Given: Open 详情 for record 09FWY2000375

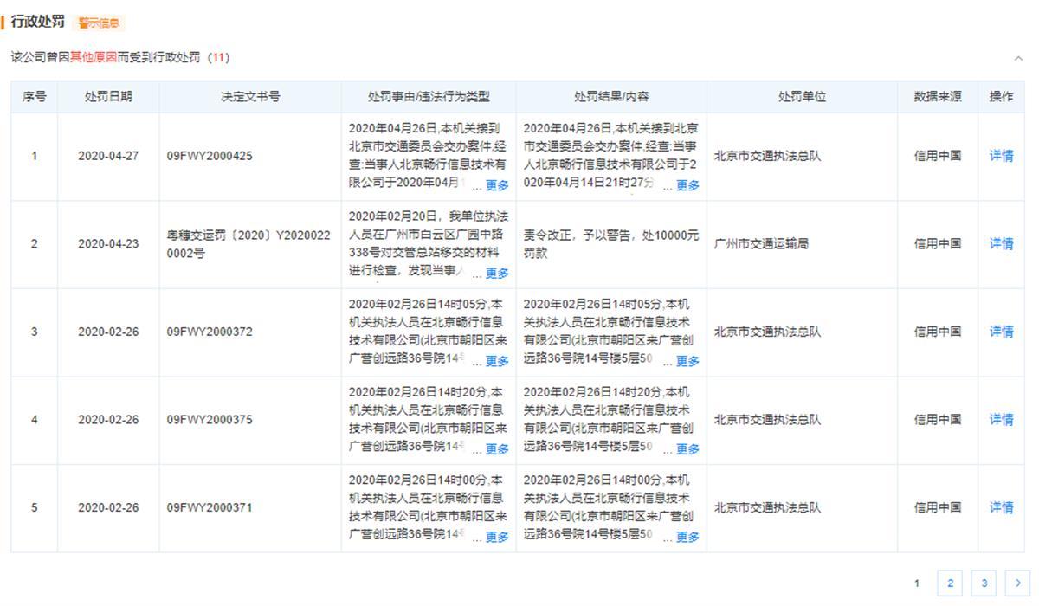Looking at the screenshot, I should point(1001,420).
